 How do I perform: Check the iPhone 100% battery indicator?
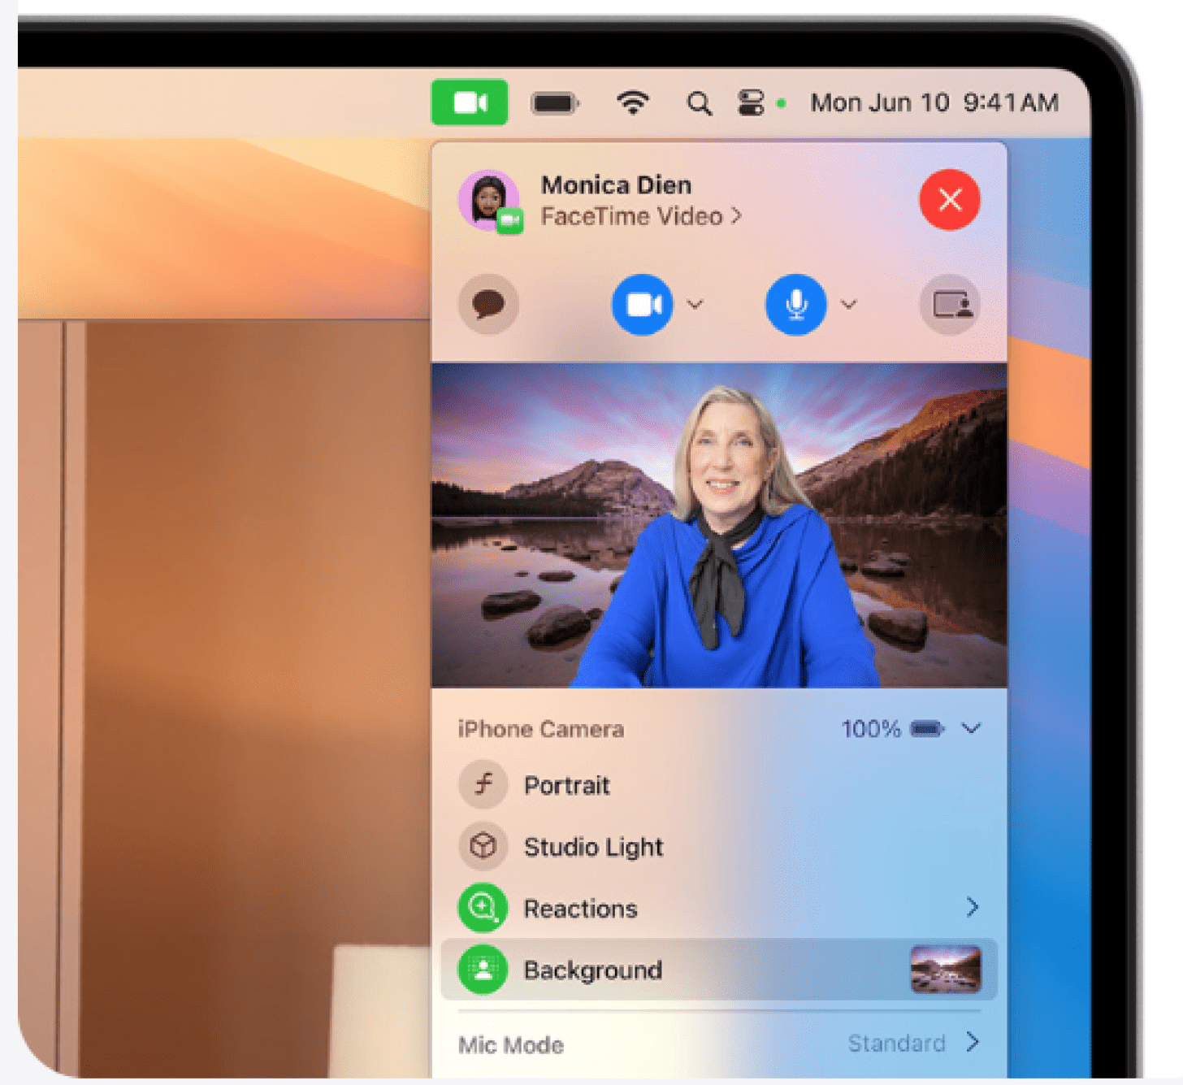coord(892,728)
